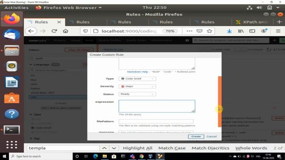Bookmark this page with the star
The width and height of the screenshot is (285, 160).
pyautogui.click(x=209, y=31)
